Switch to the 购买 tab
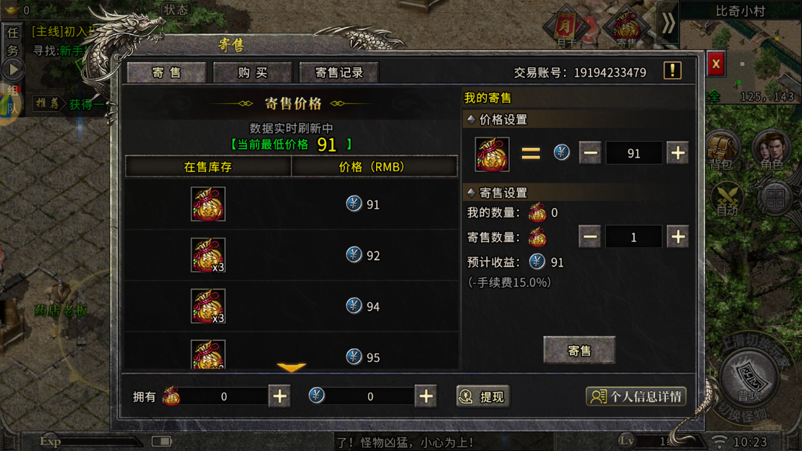This screenshot has height=451, width=802. [x=252, y=72]
